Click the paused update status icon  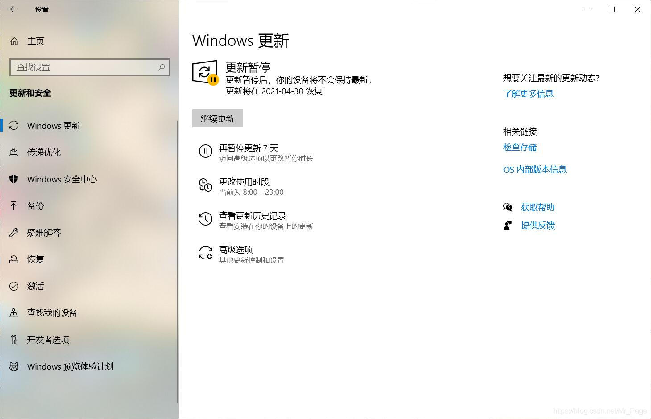point(206,73)
